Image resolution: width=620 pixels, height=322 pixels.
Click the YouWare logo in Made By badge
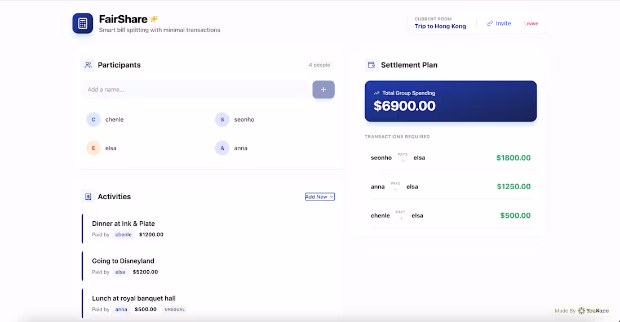[x=581, y=311]
